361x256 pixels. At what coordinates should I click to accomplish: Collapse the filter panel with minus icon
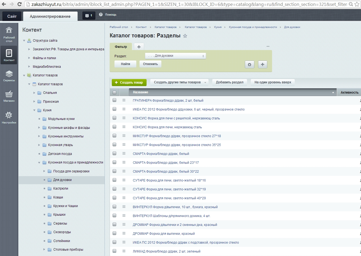268,46
